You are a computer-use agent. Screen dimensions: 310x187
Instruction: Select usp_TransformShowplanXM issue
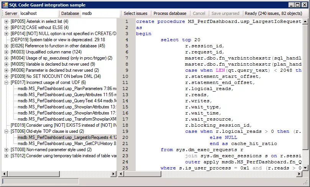click(67, 119)
